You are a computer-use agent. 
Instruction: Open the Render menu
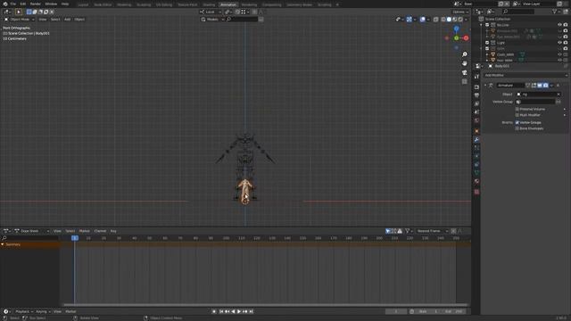[36, 4]
